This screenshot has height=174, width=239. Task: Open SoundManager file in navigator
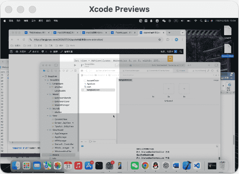(x=62, y=105)
